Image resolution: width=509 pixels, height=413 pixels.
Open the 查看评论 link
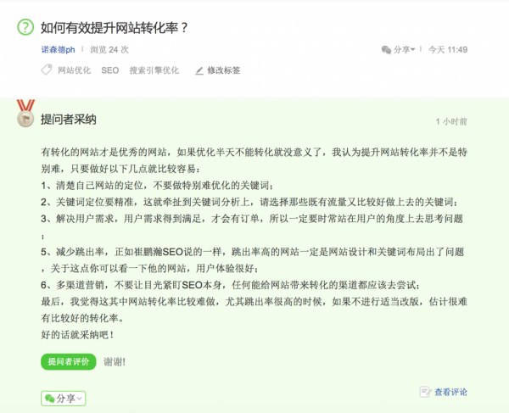450,392
